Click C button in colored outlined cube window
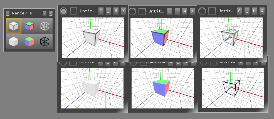Image resolution: width=274 pixels, height=119 pixels. tap(169, 11)
